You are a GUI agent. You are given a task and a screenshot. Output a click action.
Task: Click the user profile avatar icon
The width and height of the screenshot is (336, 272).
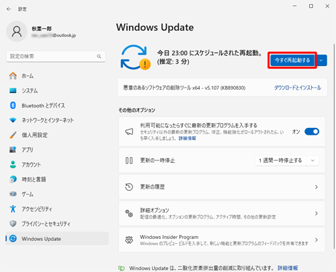click(17, 32)
